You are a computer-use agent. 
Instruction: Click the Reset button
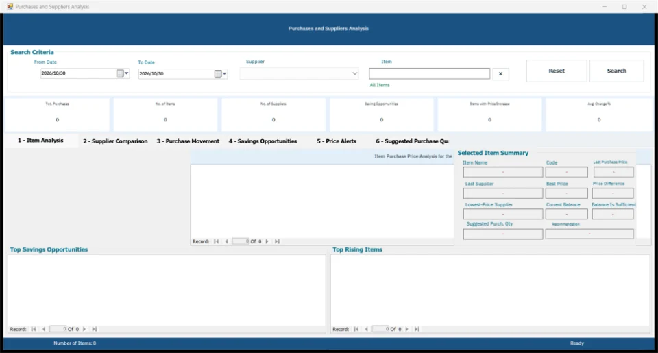(557, 71)
